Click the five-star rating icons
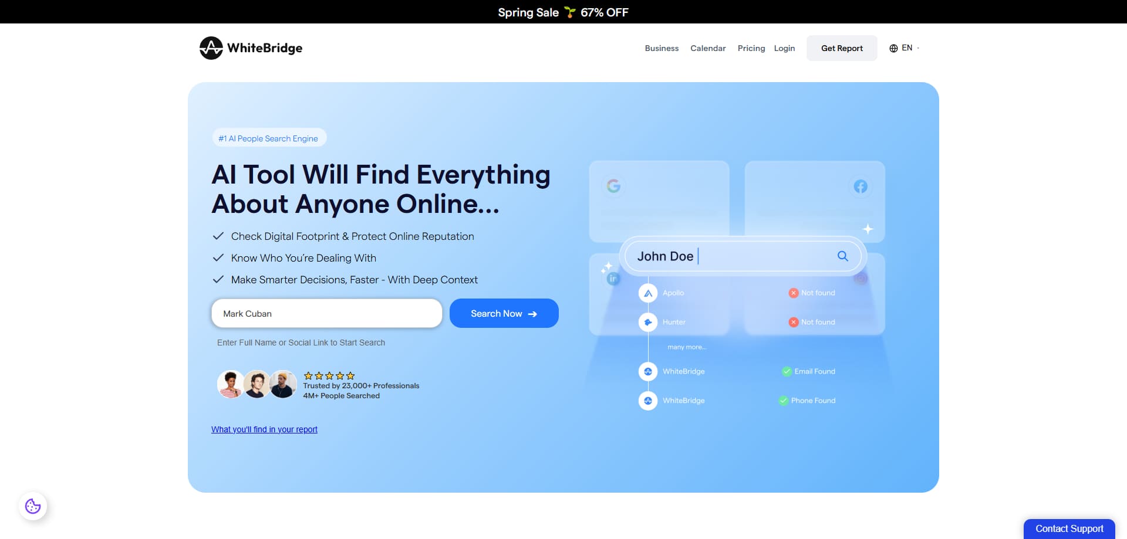The image size is (1127, 539). pos(329,375)
